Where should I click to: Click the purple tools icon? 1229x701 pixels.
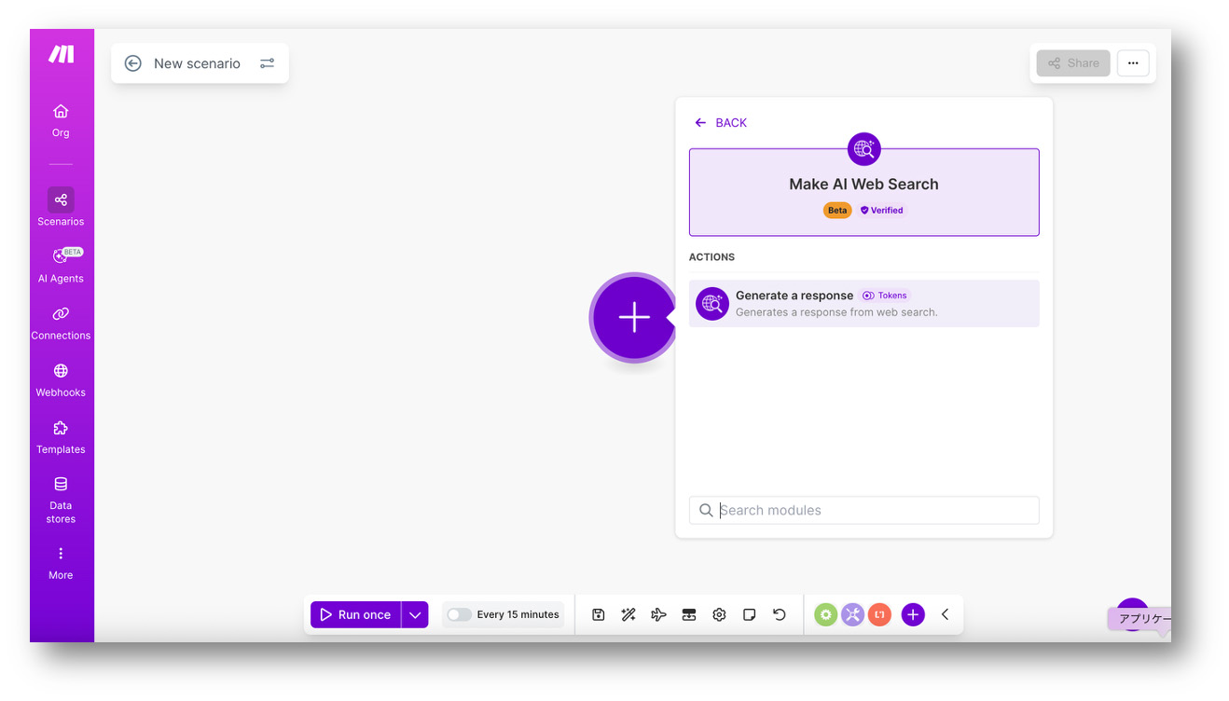tap(852, 614)
